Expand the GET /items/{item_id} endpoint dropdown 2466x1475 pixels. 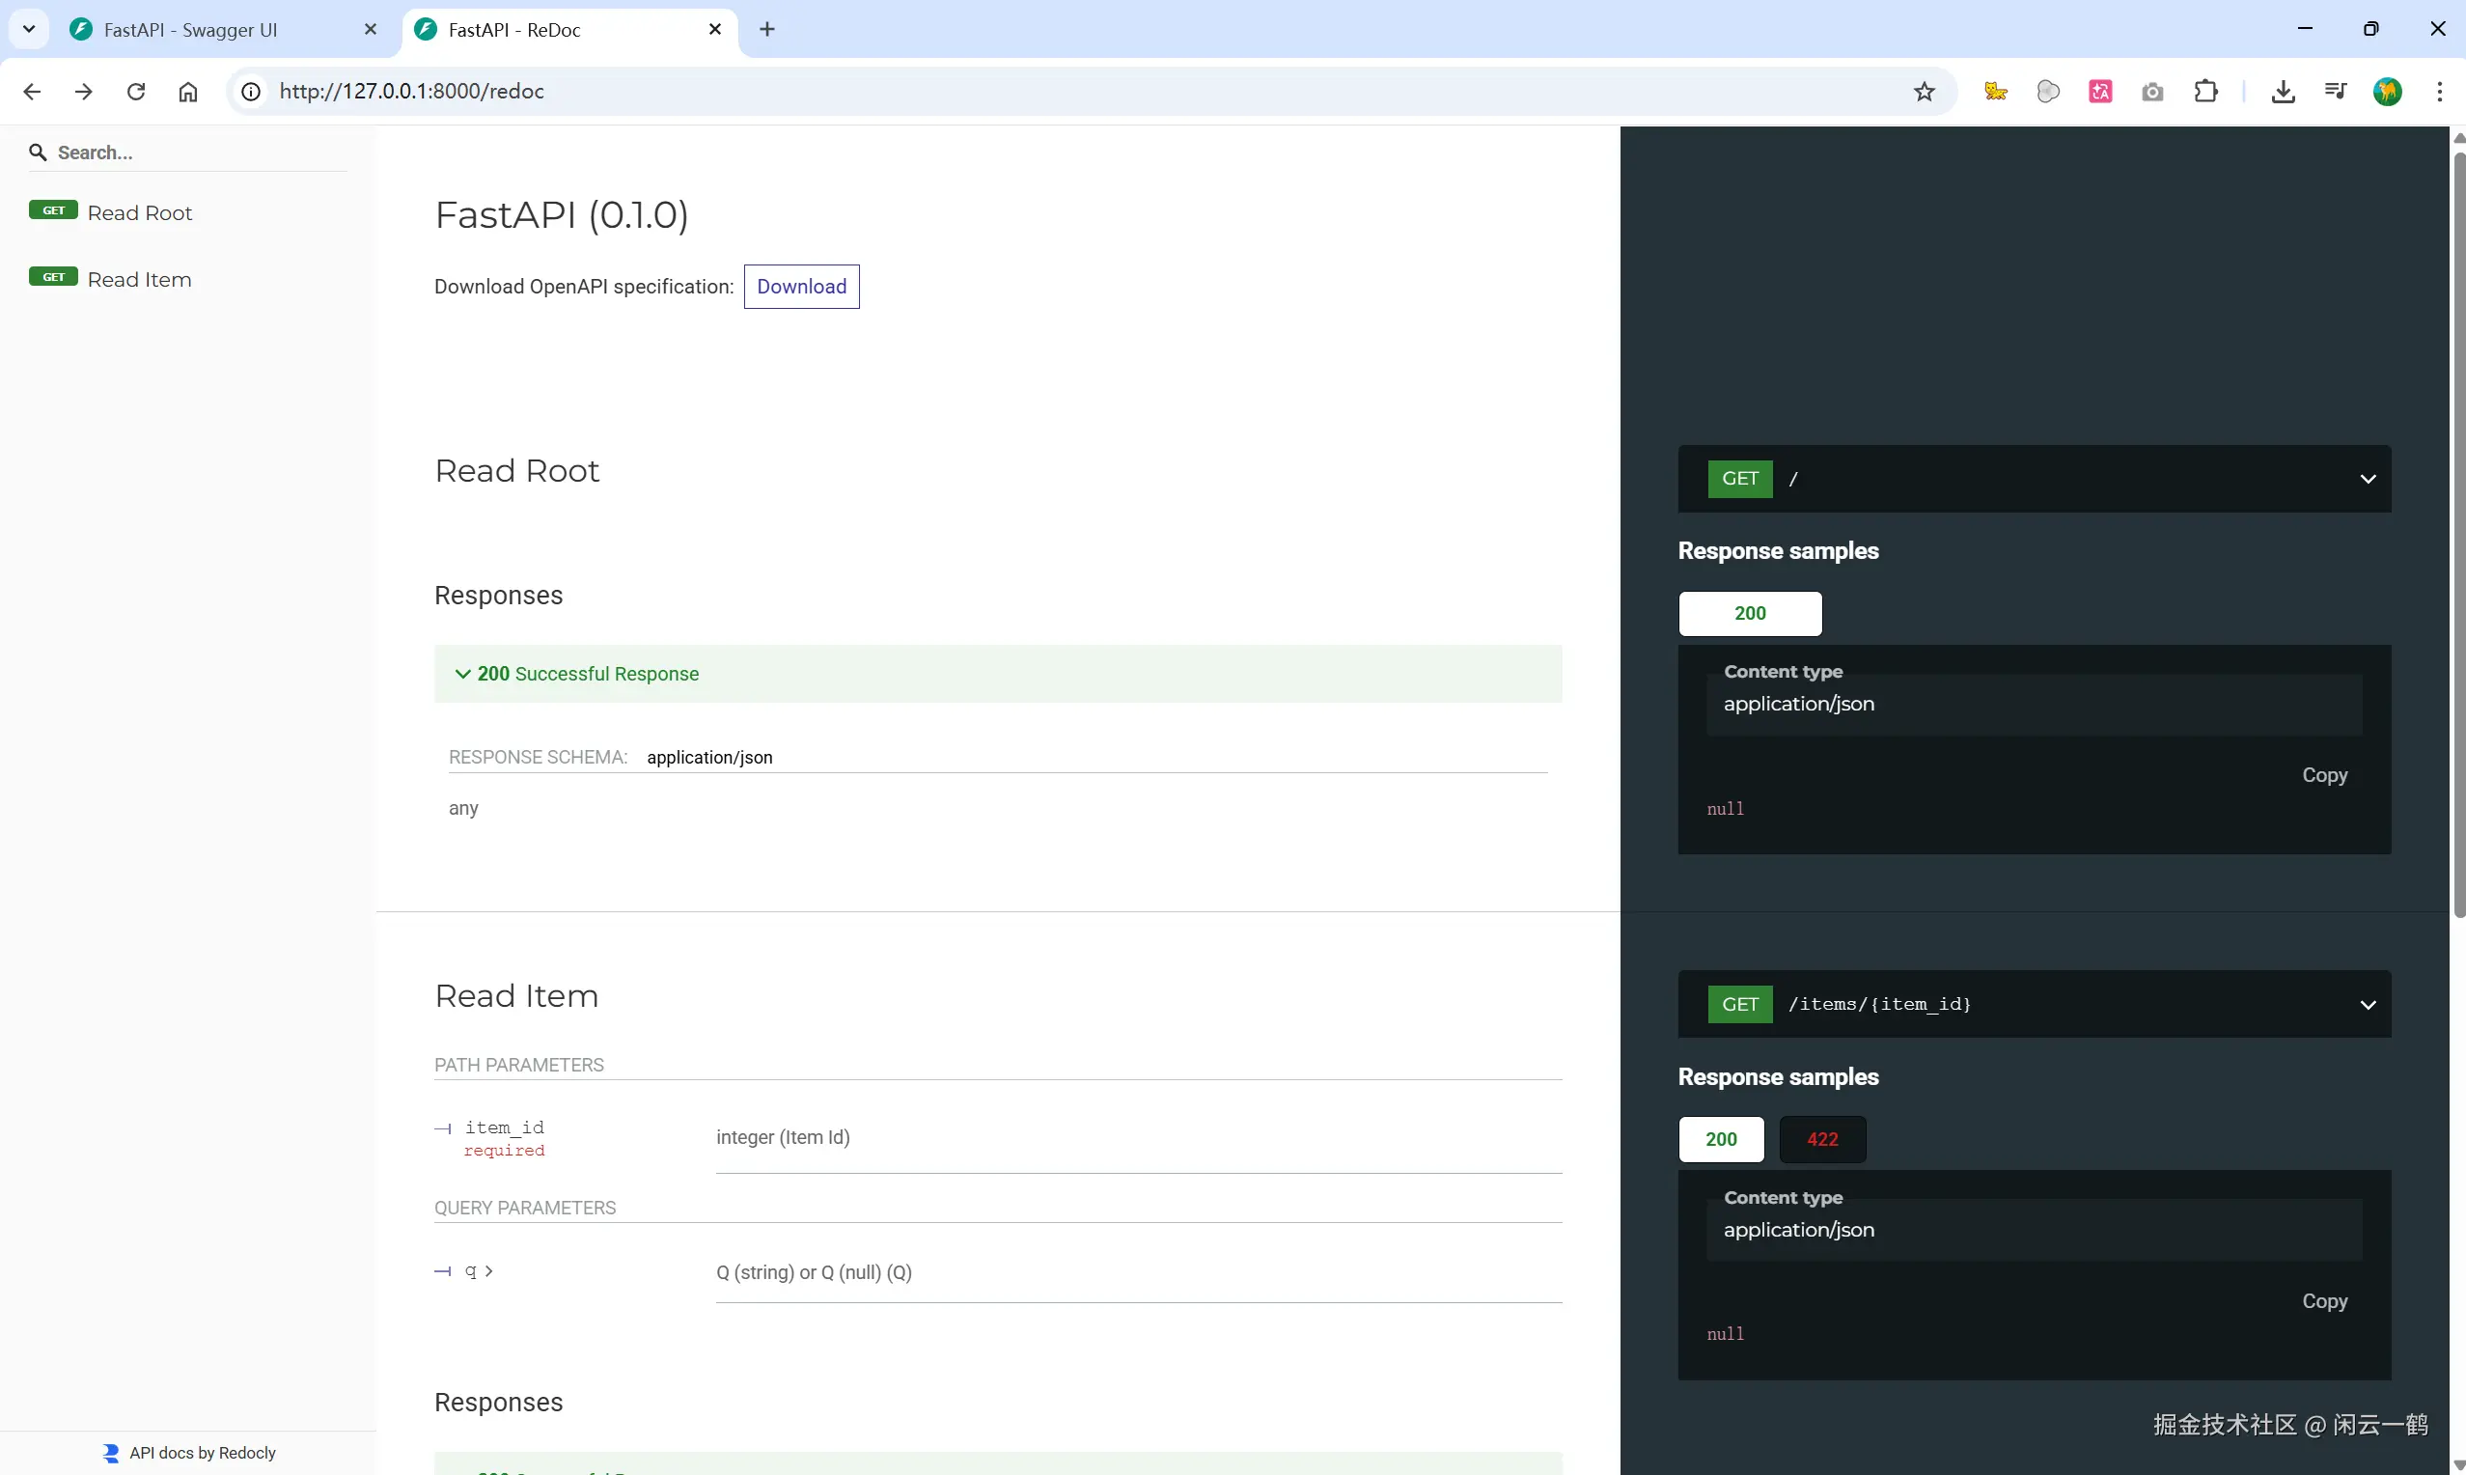point(2367,1004)
